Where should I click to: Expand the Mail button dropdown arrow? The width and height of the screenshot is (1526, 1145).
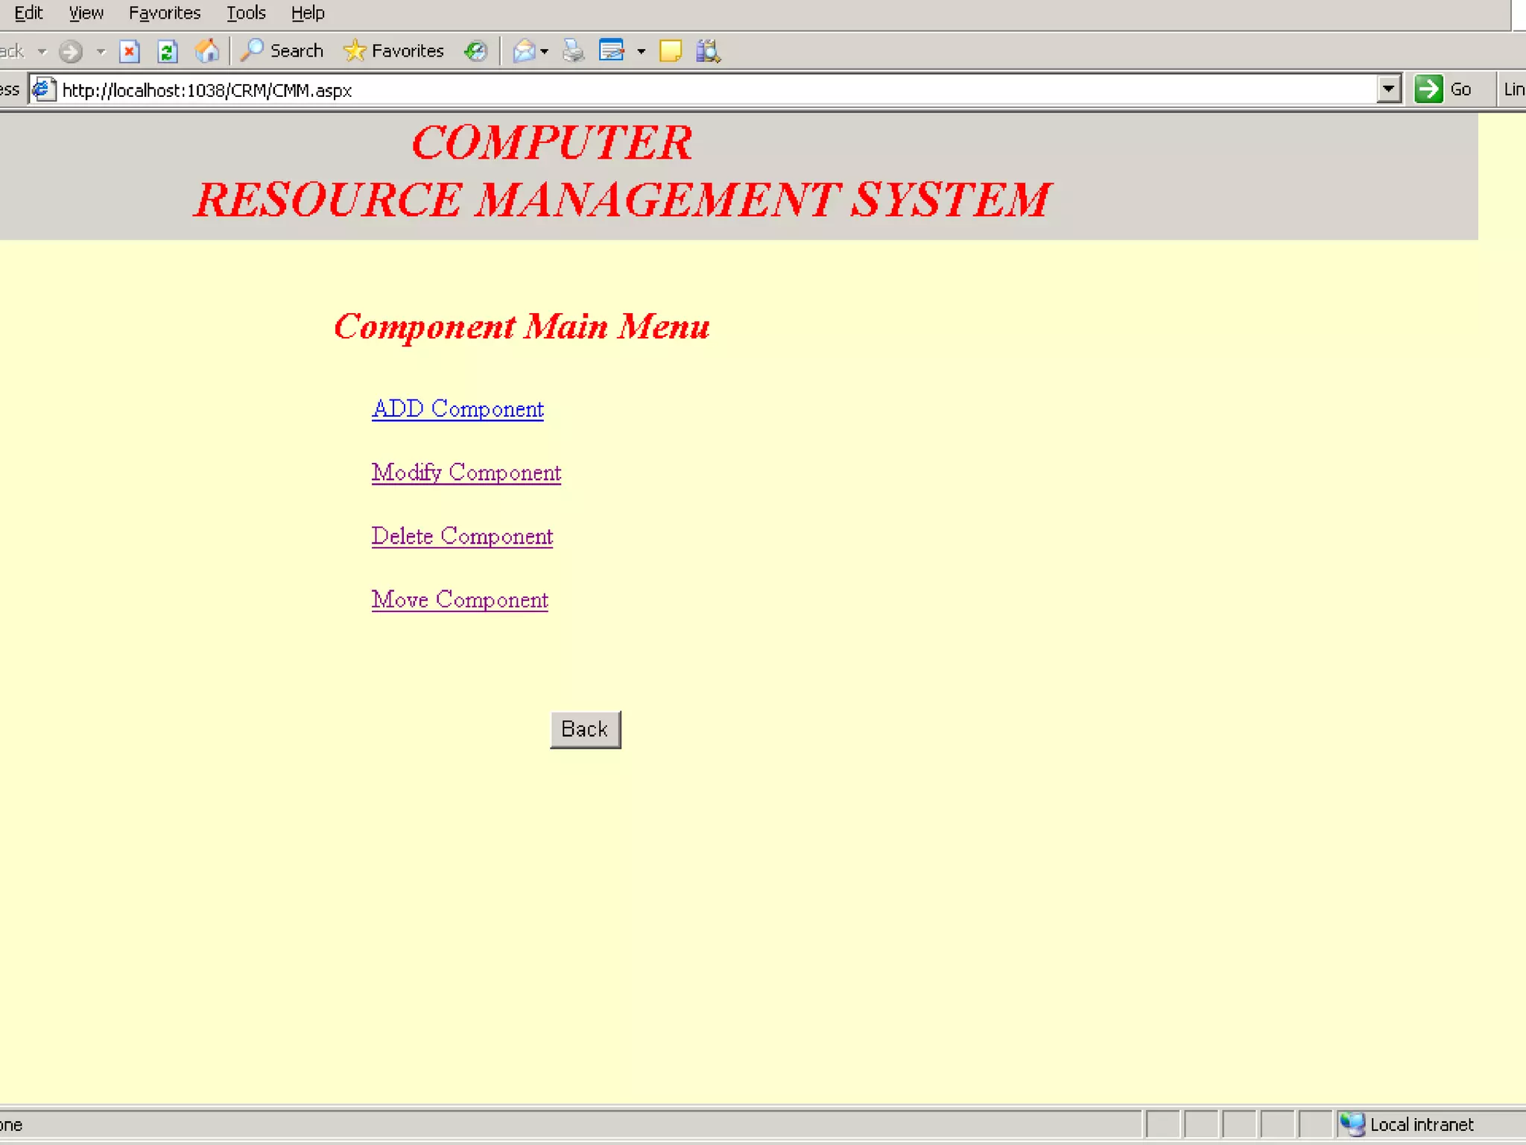[x=545, y=51]
